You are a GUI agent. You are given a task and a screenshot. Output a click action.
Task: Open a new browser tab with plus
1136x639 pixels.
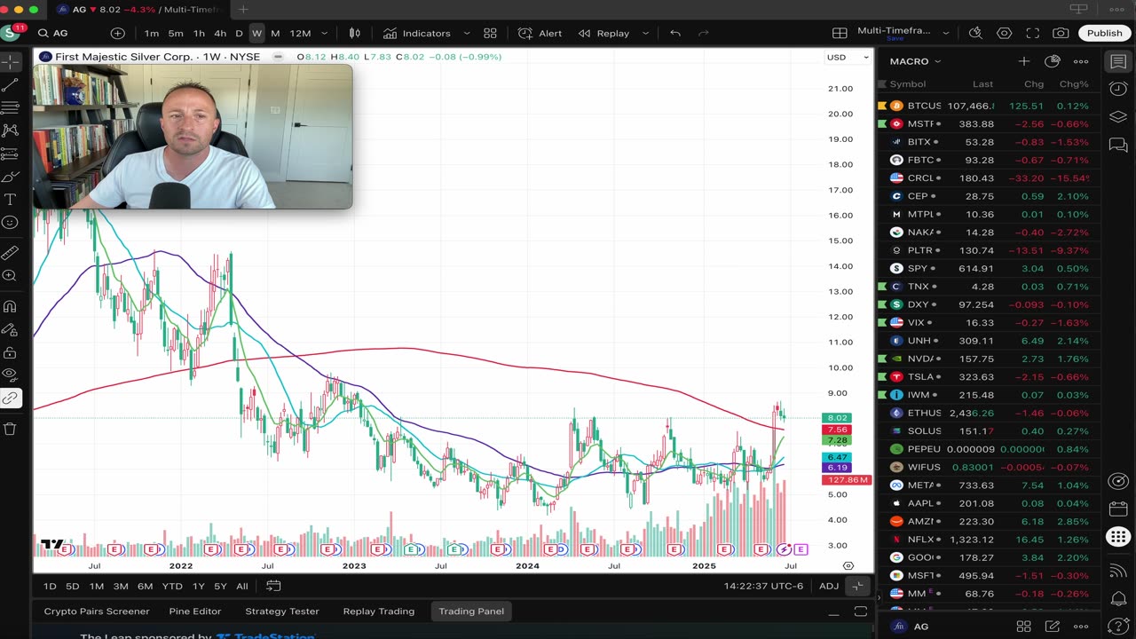tap(243, 10)
